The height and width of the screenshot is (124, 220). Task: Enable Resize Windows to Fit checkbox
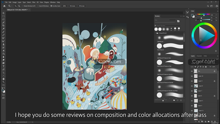click(23, 6)
